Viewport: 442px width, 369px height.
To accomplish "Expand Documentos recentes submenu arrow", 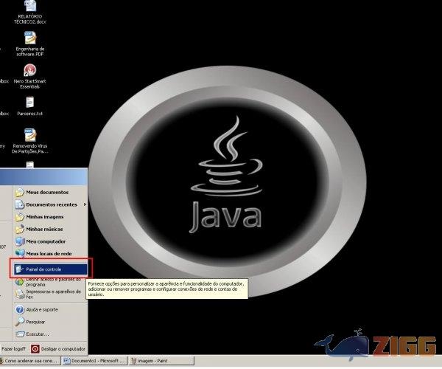I will tap(85, 204).
